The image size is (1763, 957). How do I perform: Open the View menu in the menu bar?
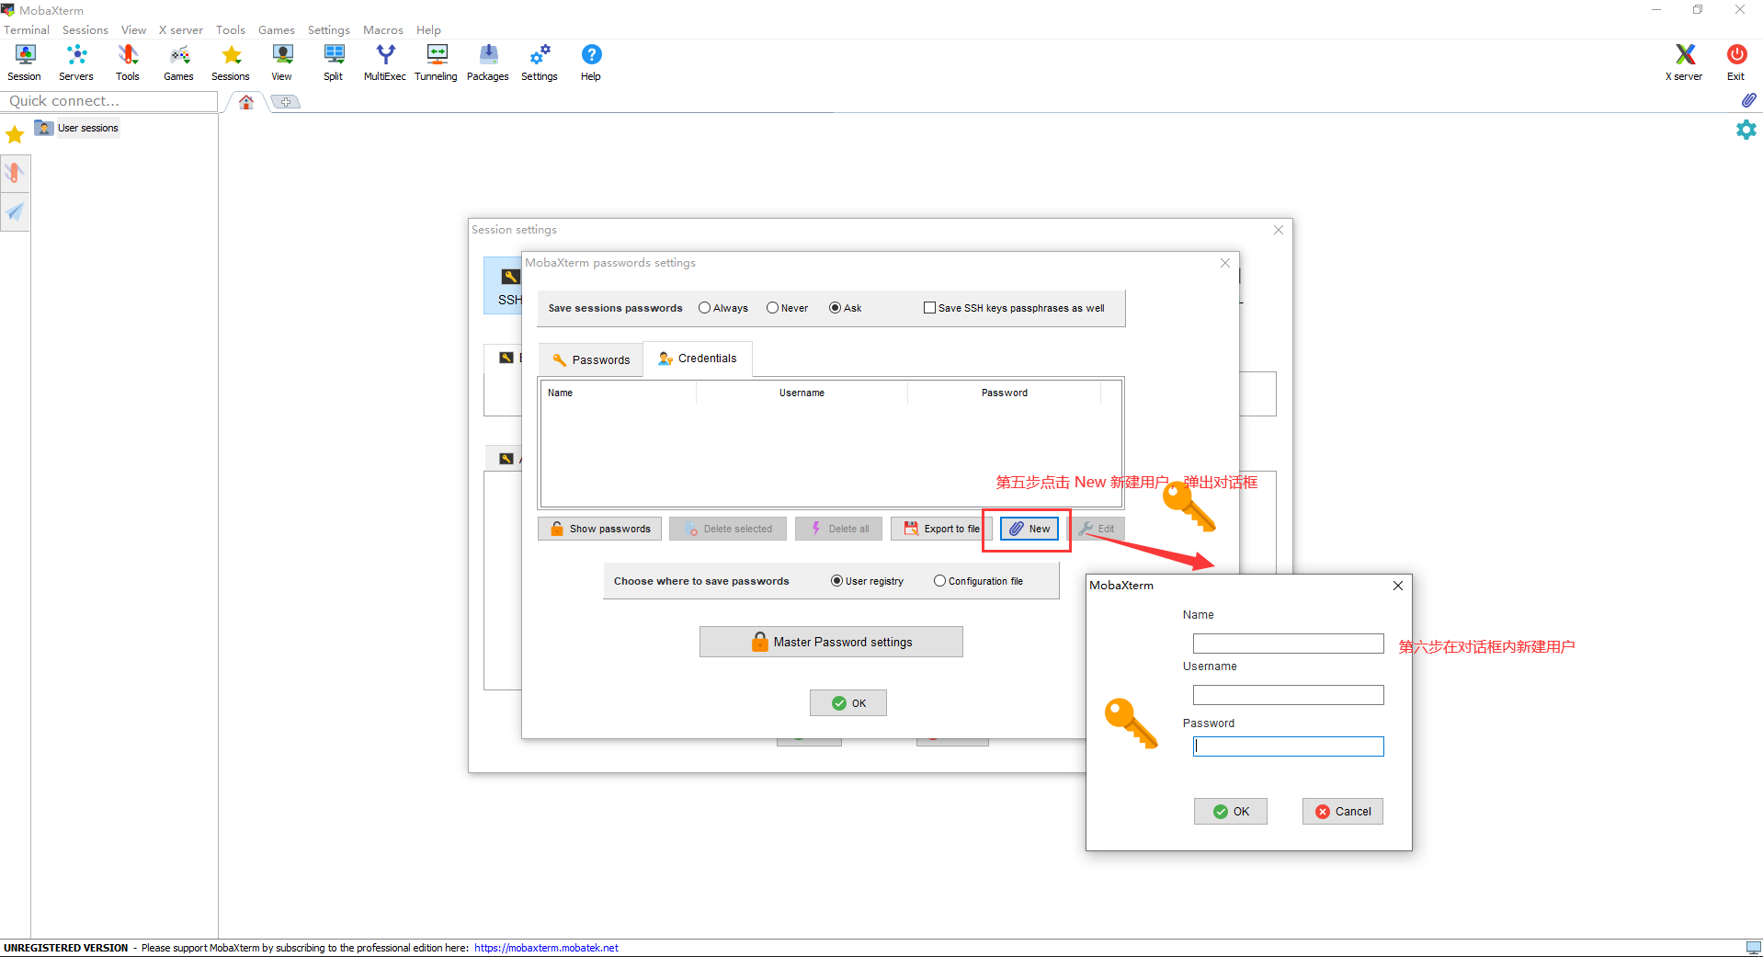click(x=133, y=30)
